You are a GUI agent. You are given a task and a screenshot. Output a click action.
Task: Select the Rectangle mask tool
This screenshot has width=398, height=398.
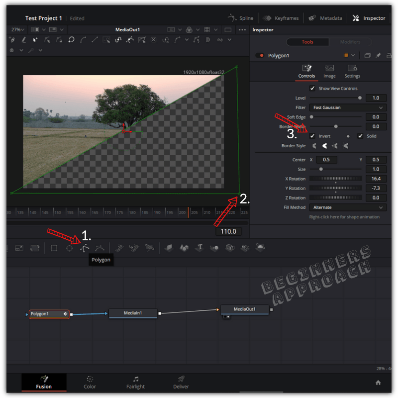53,248
